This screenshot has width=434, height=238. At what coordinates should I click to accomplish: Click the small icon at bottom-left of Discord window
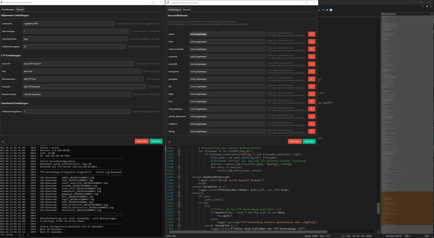coord(169,142)
